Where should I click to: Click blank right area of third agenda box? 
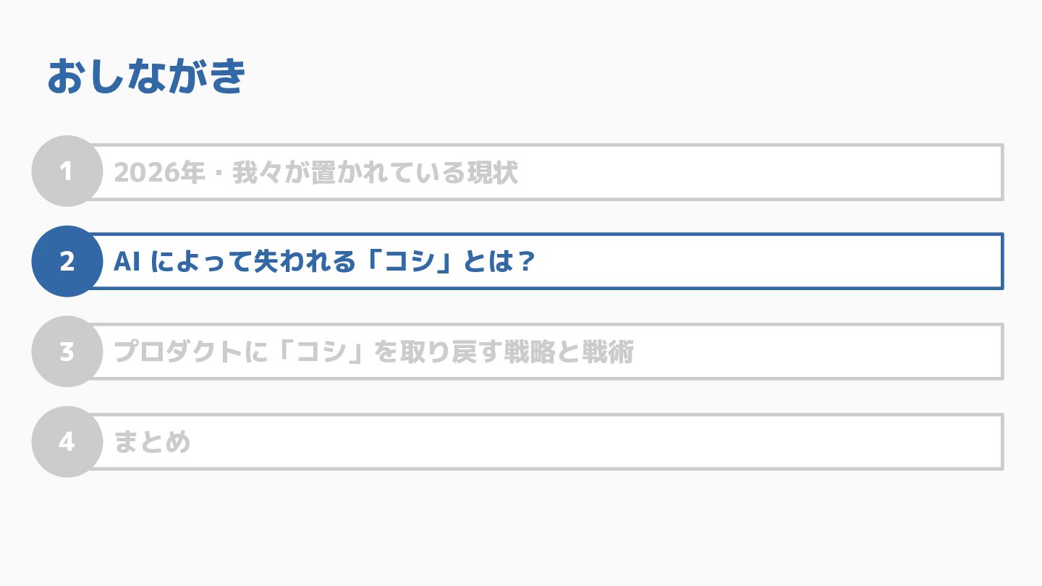818,352
